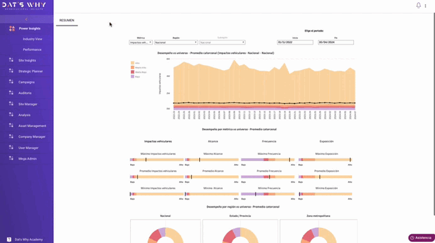Expand the Métrica dropdown
The image size is (435, 243).
140,42
